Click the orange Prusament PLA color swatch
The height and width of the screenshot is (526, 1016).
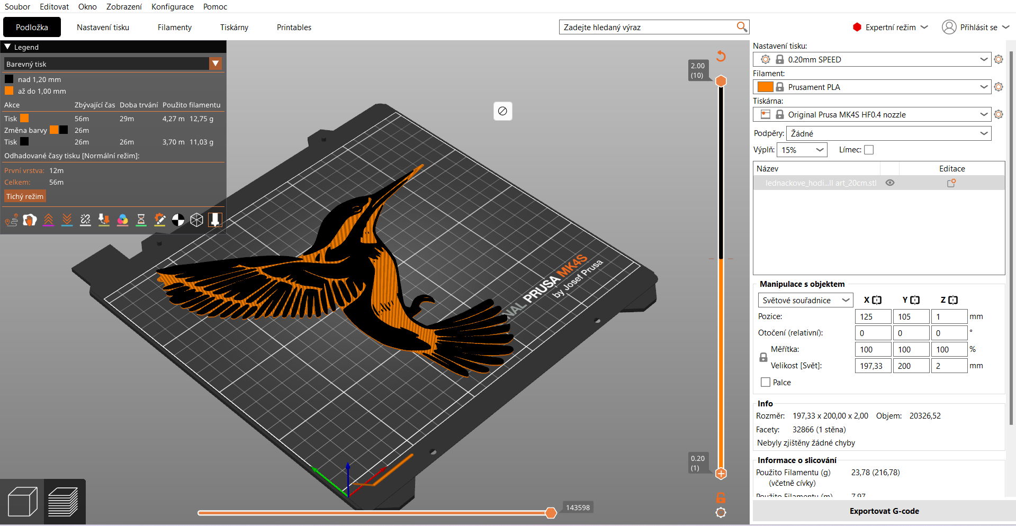(x=765, y=87)
